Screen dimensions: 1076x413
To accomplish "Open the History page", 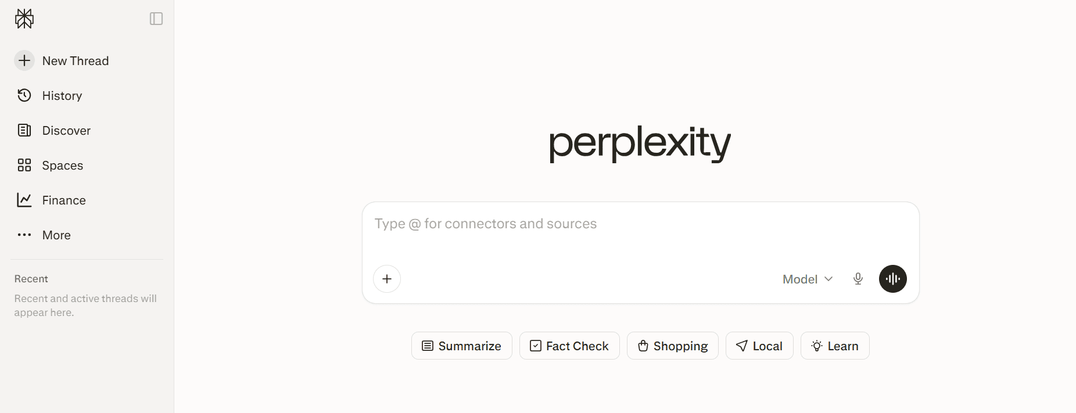I will click(62, 95).
